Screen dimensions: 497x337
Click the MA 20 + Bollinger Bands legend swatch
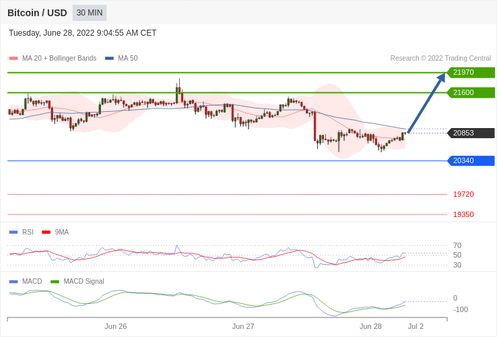pos(13,59)
